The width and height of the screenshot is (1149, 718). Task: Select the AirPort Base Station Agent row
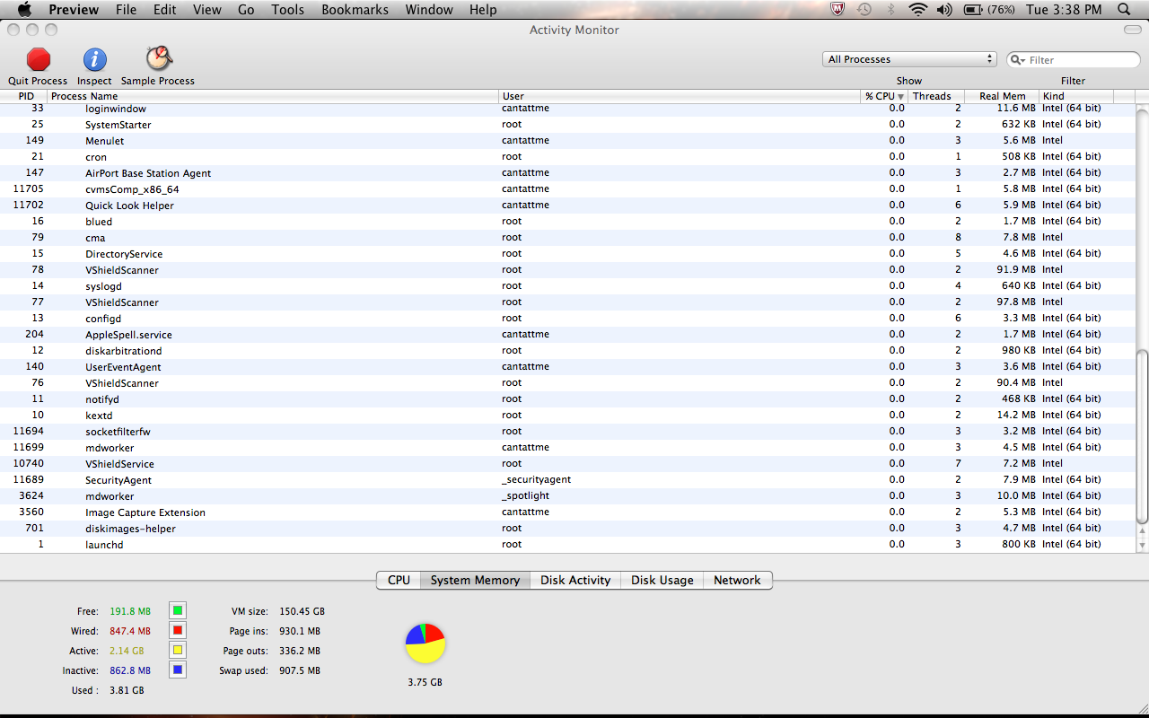point(568,173)
